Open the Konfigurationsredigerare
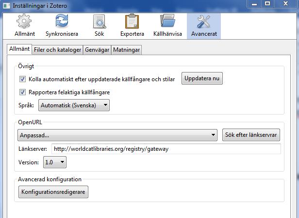The image size is (299, 218). click(x=53, y=192)
